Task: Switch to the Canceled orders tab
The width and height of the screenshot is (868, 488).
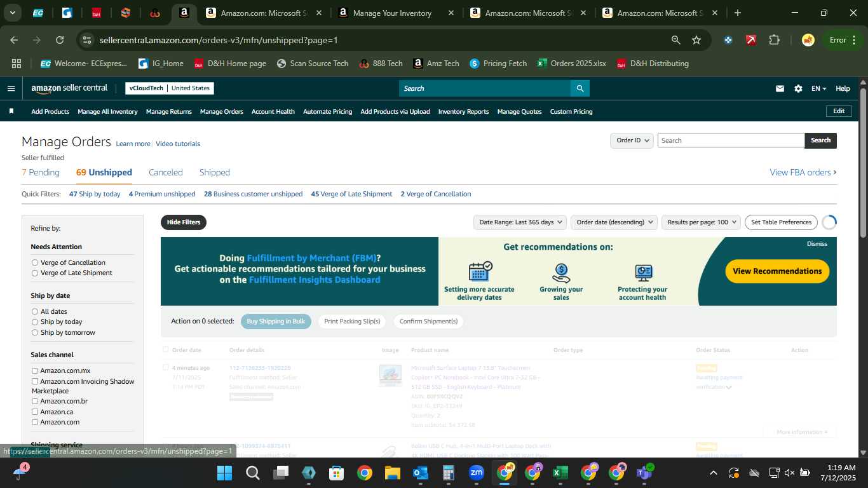Action: click(x=166, y=172)
